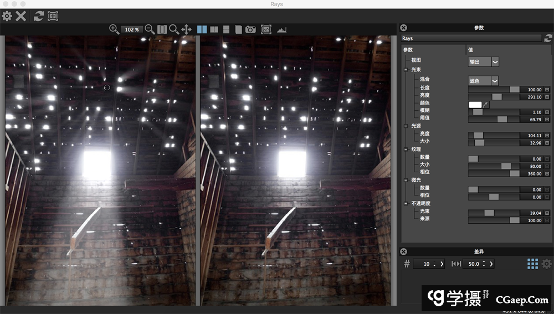Close the 参数 panel
The height and width of the screenshot is (314, 554).
pos(403,28)
